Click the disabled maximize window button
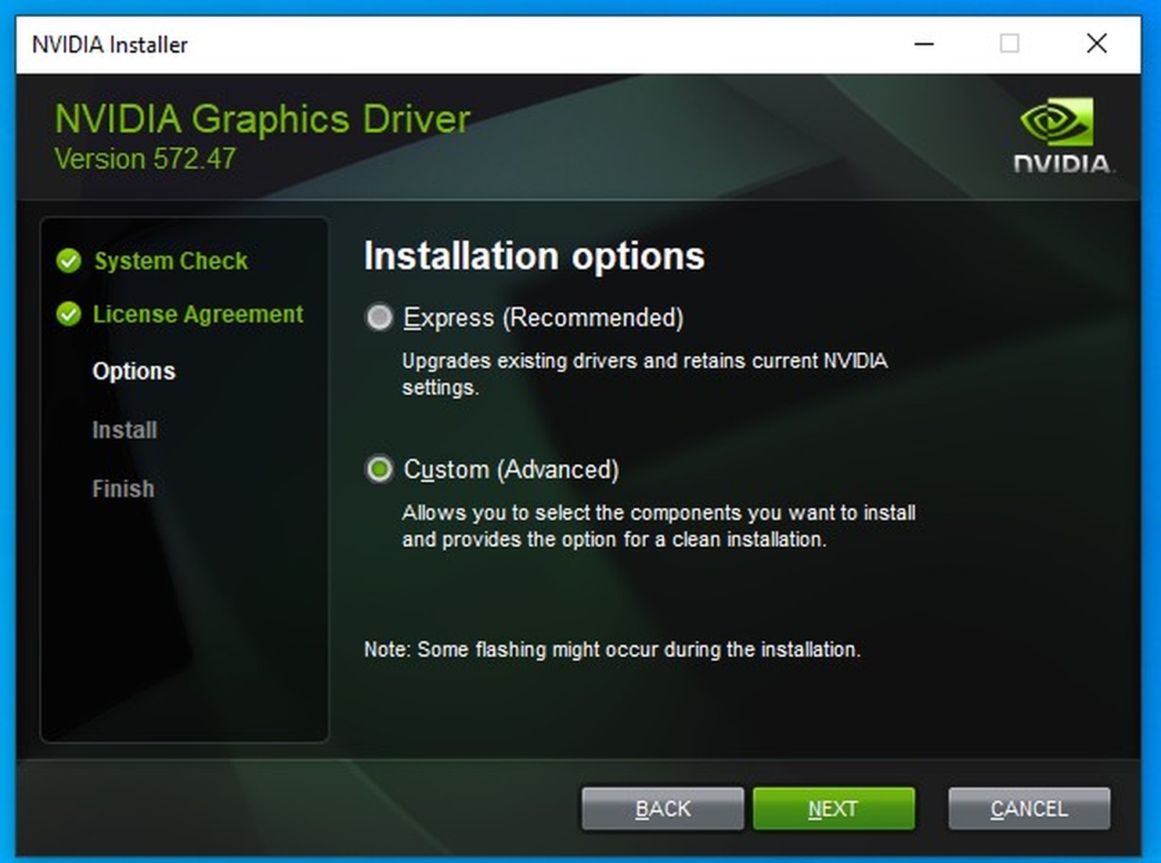Screen dimensions: 1161x863 coord(1010,44)
